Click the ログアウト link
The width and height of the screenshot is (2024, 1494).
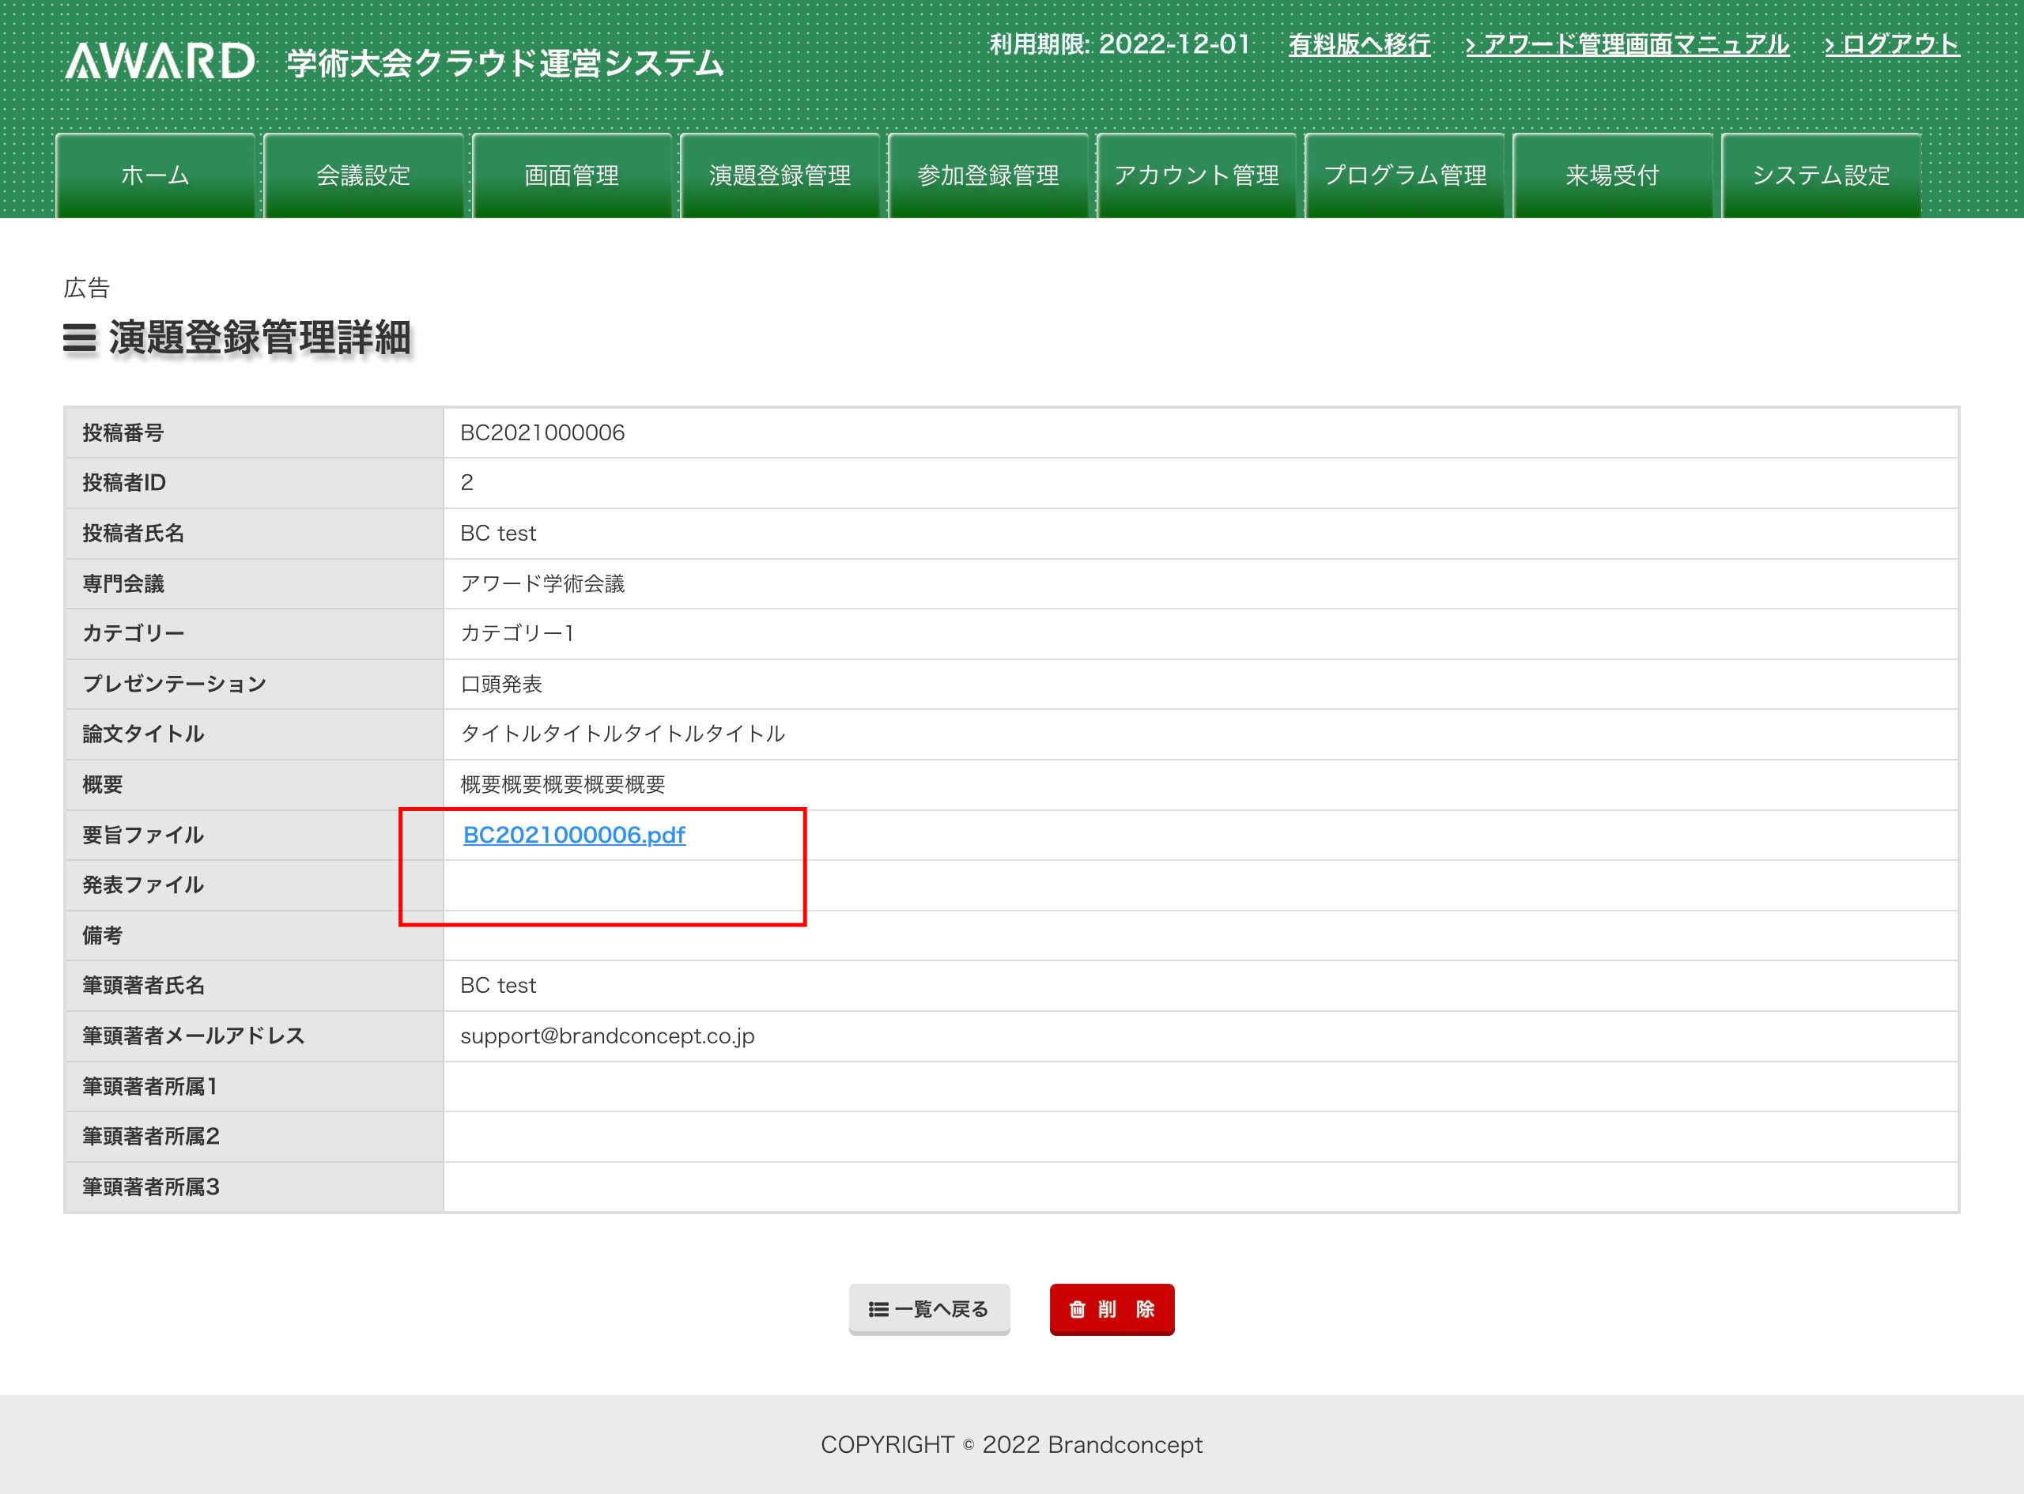point(1892,44)
